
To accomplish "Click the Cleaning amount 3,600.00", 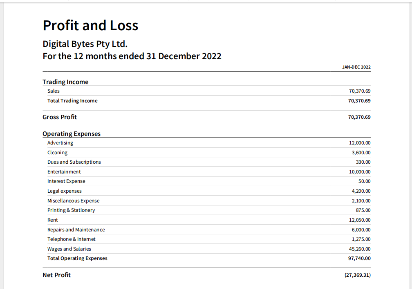I will pos(361,153).
